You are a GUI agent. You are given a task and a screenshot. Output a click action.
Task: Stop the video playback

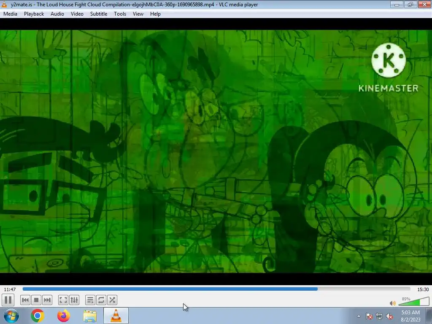(x=36, y=300)
